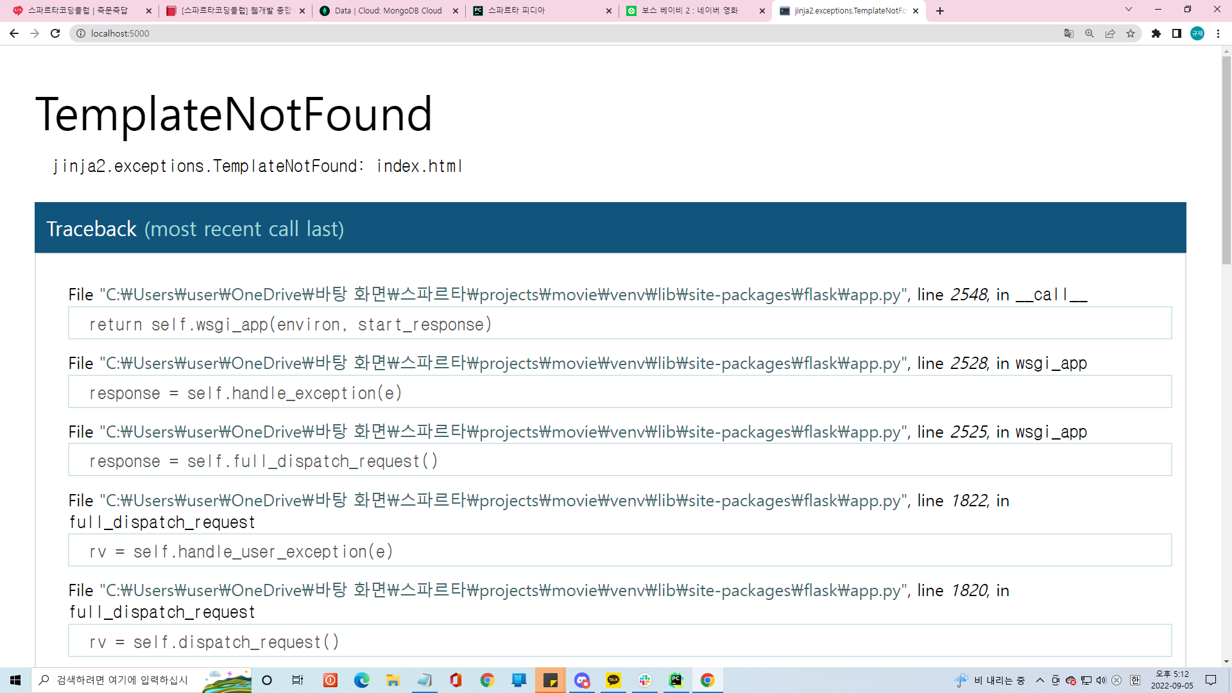Click the index.html error message text

click(257, 166)
